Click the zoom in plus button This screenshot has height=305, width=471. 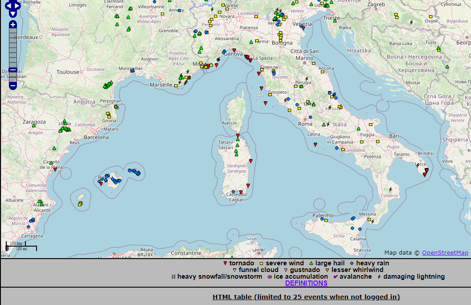[x=13, y=25]
